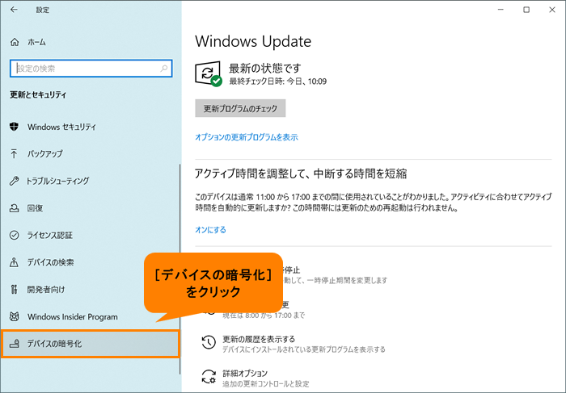Open the Windows Insider Program text label

point(73,316)
